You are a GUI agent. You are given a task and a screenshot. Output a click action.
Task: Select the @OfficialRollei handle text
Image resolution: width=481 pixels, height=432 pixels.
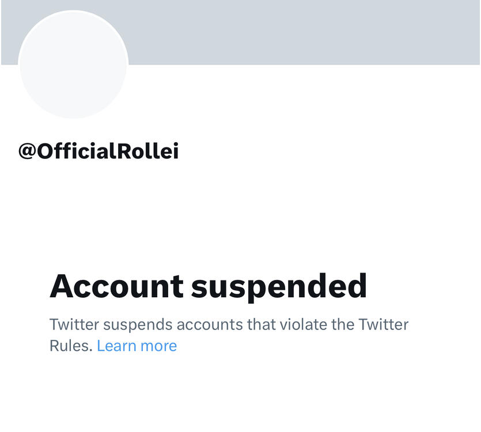[99, 151]
